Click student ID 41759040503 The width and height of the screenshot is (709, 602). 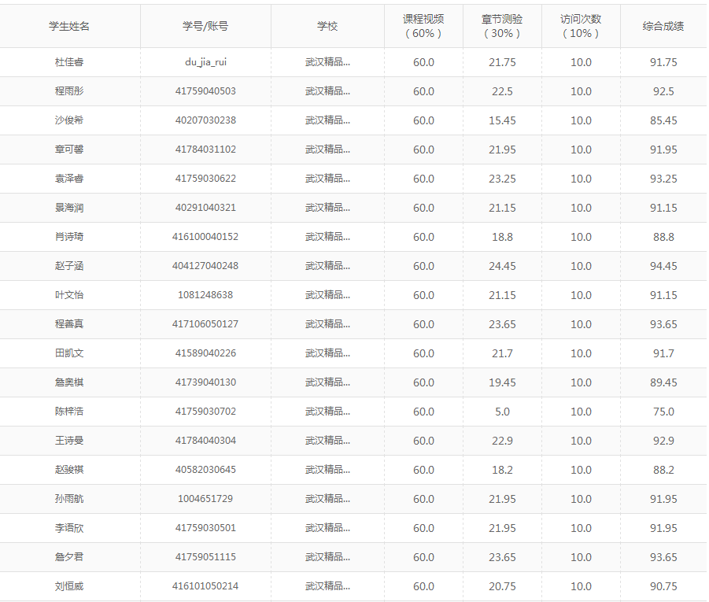pos(205,91)
